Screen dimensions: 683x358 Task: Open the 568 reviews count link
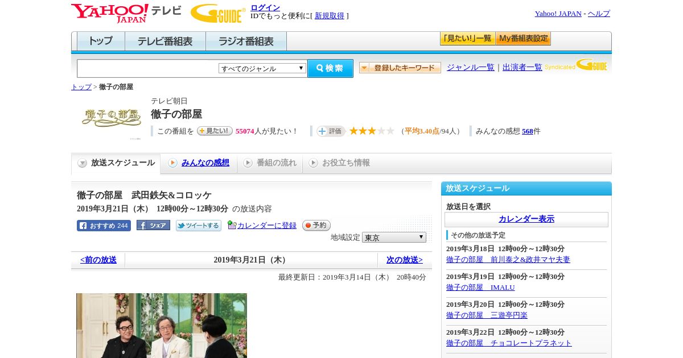click(528, 131)
